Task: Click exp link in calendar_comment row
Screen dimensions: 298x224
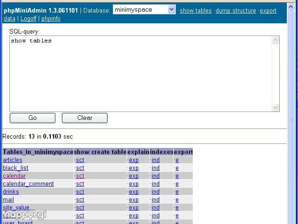Action: (x=134, y=184)
